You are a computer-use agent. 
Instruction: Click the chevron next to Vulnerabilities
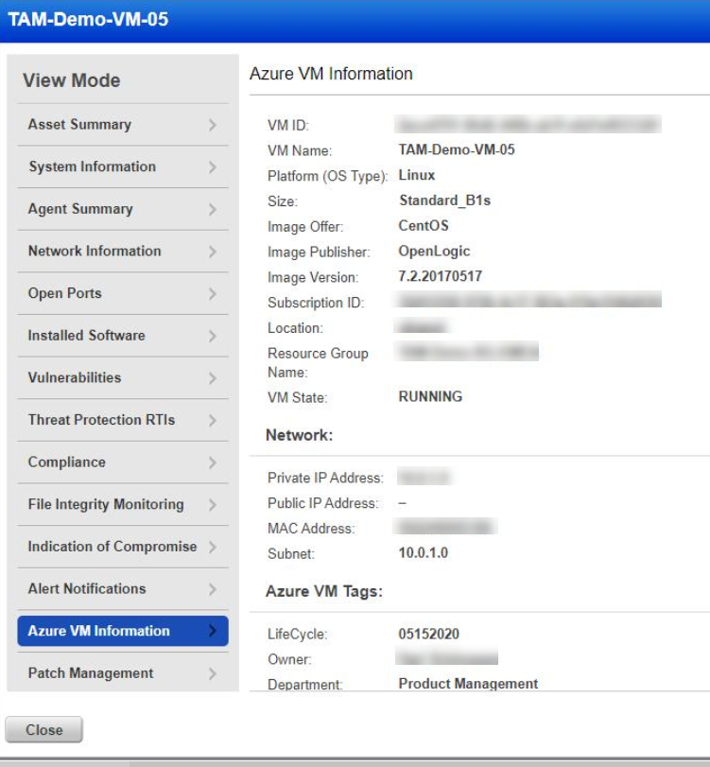click(x=212, y=378)
